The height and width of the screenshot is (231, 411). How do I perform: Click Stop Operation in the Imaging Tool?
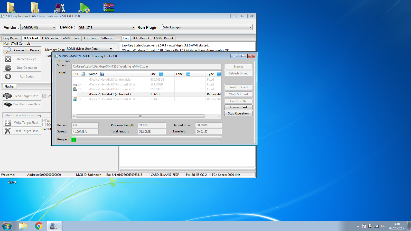pos(238,113)
